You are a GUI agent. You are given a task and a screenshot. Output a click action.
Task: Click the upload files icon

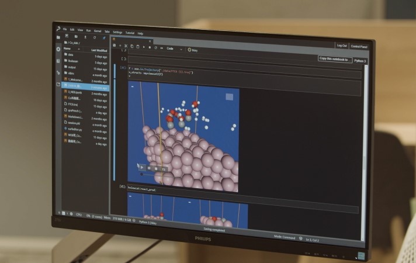86,37
